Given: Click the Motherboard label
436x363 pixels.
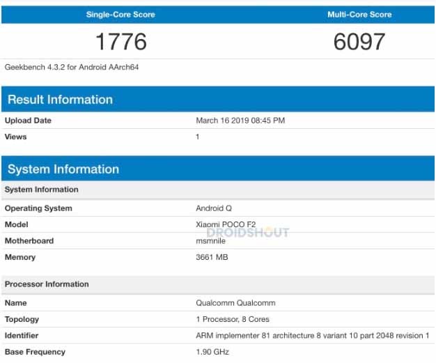Looking at the screenshot, I should [29, 241].
